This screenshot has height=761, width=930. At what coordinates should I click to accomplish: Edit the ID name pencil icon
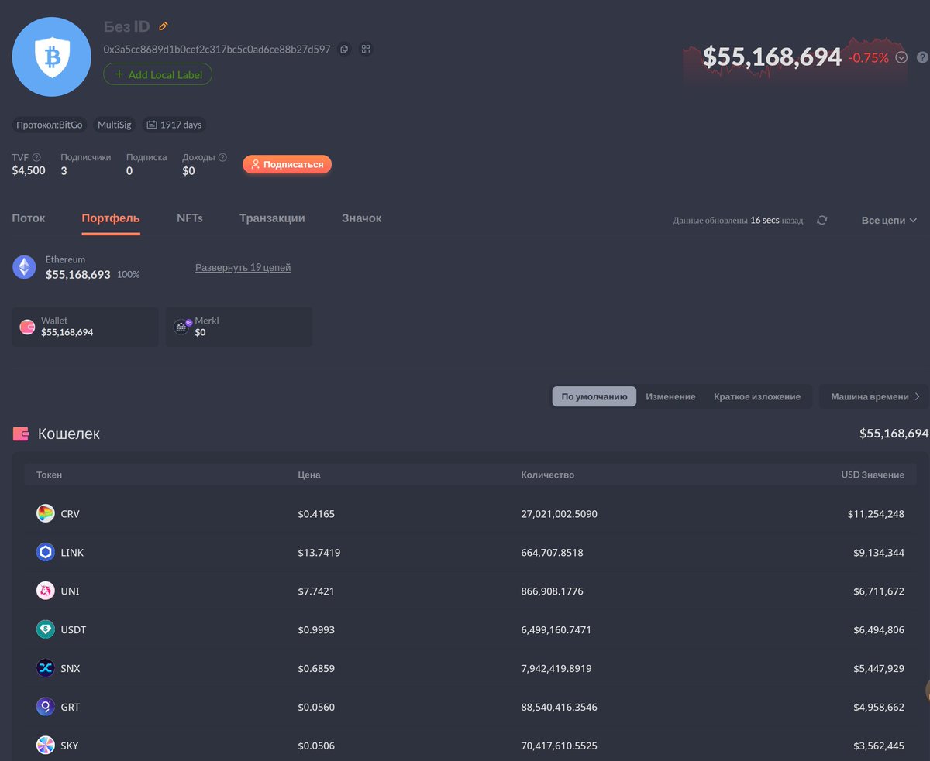point(164,26)
